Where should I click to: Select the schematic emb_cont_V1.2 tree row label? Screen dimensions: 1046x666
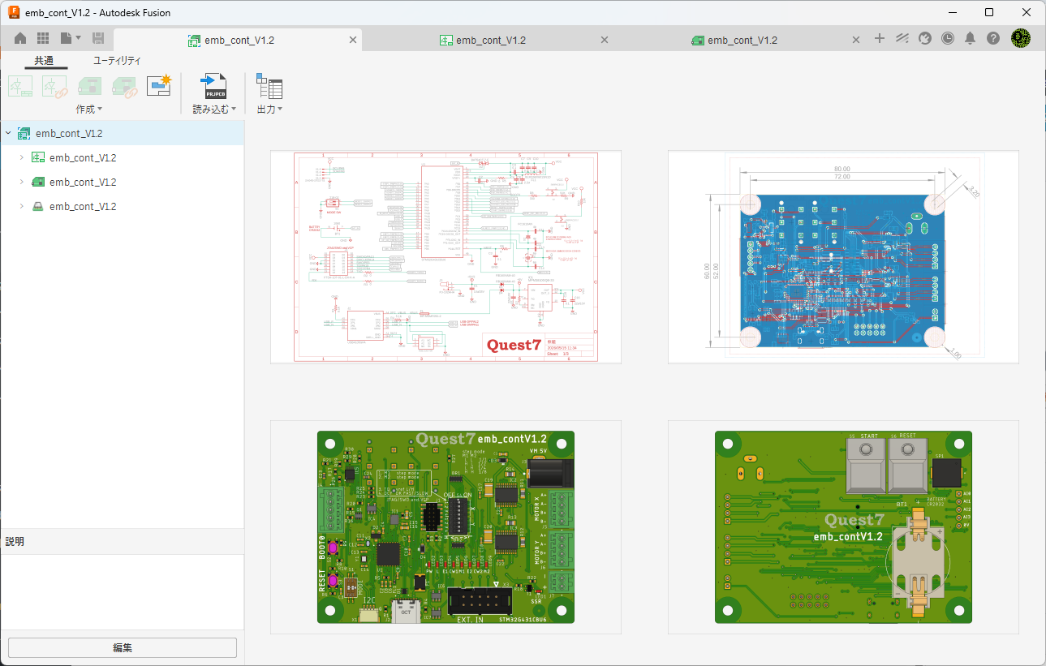pyautogui.click(x=83, y=158)
